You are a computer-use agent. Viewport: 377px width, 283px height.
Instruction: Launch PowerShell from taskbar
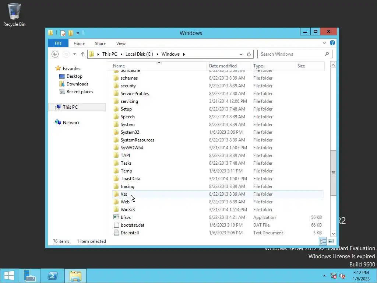[53, 276]
